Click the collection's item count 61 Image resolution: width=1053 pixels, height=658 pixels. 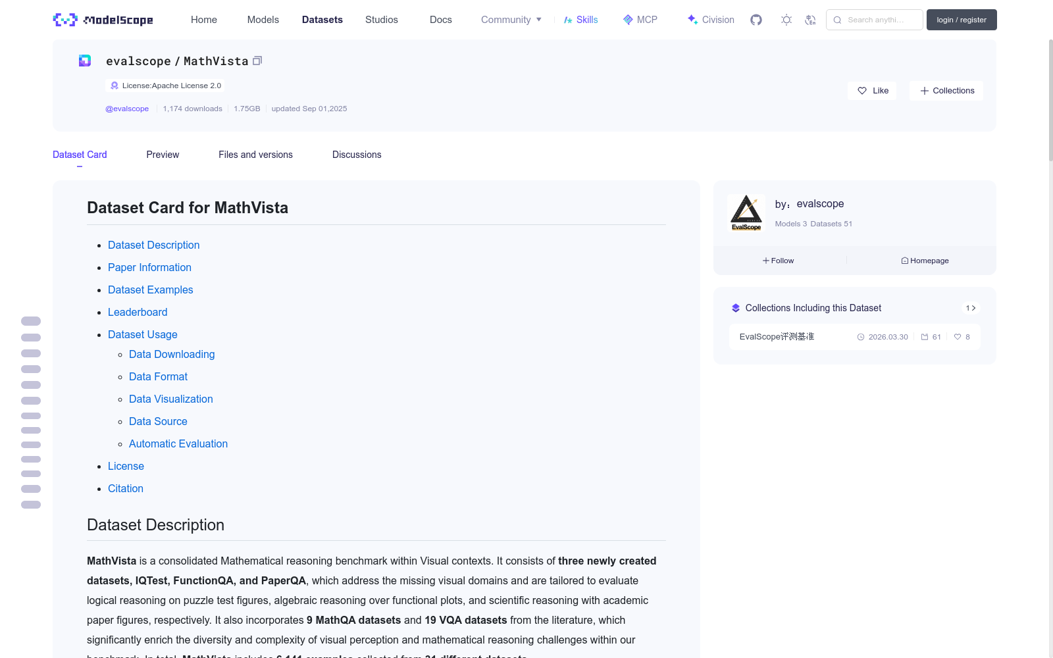pos(931,337)
